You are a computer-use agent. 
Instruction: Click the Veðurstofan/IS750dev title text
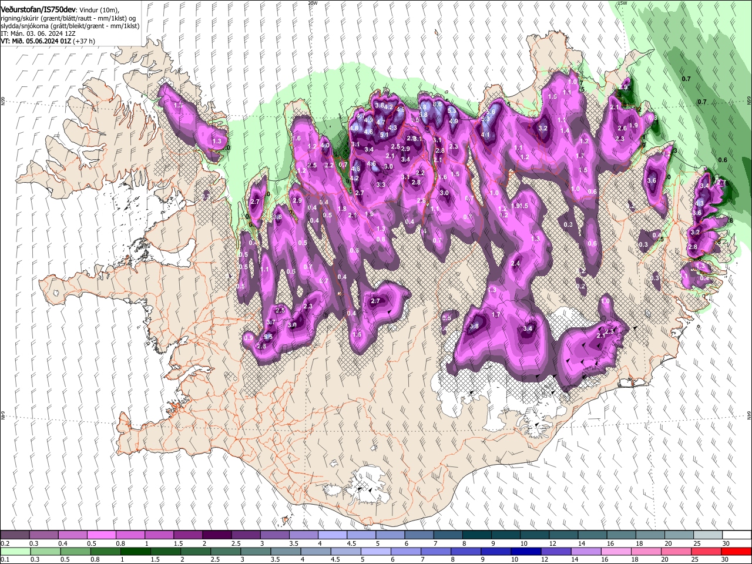(38, 9)
